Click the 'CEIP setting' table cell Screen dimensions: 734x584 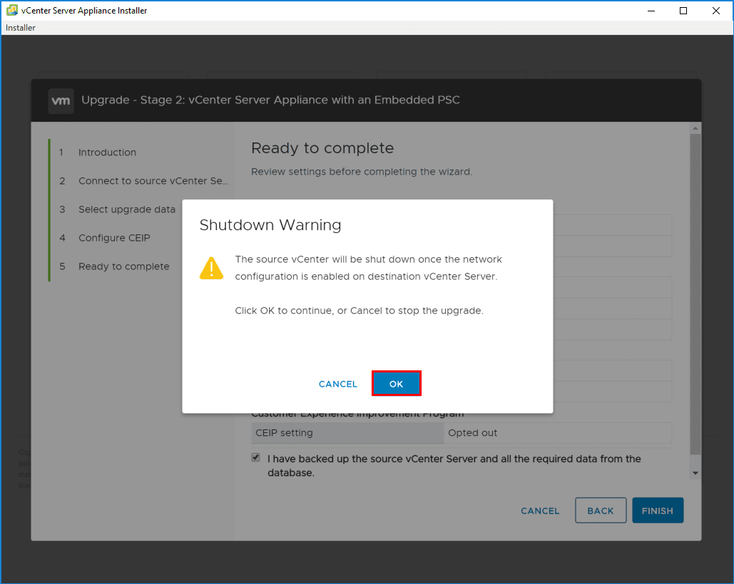tap(347, 432)
